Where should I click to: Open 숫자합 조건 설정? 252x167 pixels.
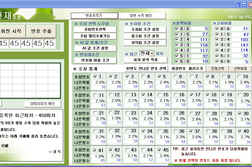pos(145,30)
